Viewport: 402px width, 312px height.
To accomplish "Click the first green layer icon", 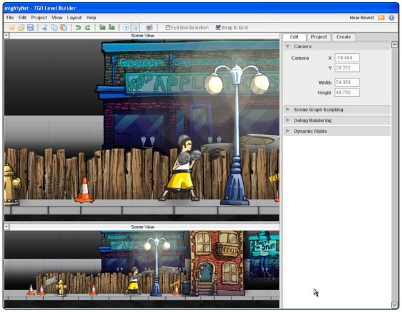I will (102, 27).
